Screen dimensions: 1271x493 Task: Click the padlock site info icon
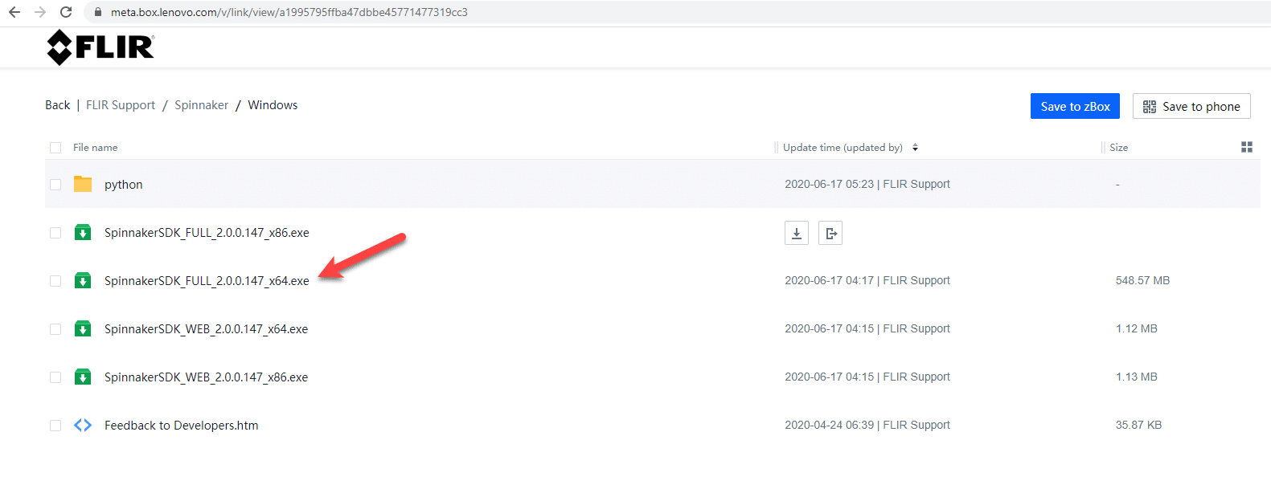coord(98,12)
